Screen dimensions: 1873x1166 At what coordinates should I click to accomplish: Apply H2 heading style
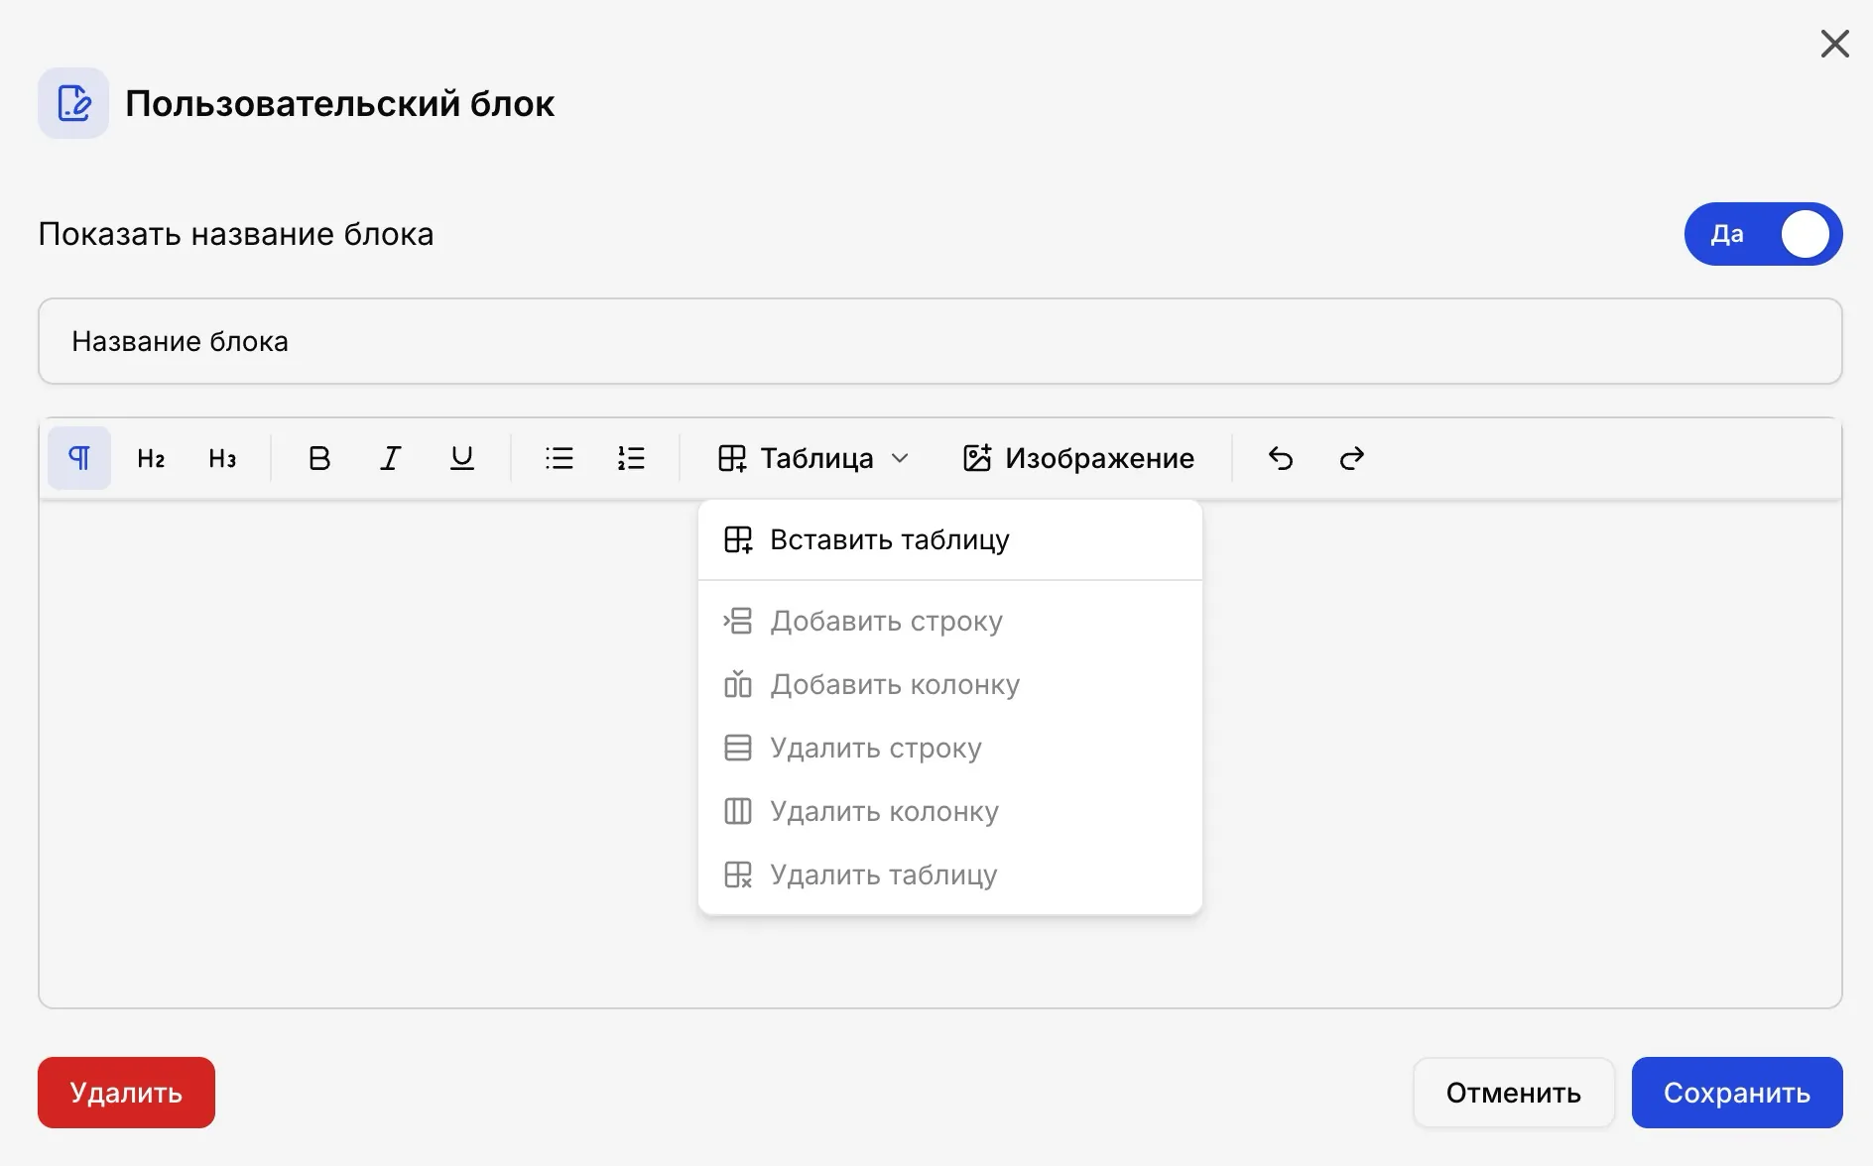click(151, 458)
